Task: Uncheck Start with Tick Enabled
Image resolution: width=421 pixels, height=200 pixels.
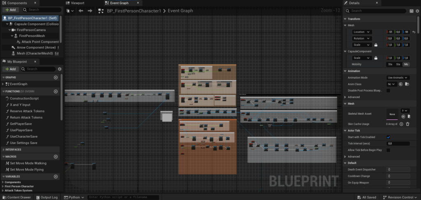Action: (388, 137)
